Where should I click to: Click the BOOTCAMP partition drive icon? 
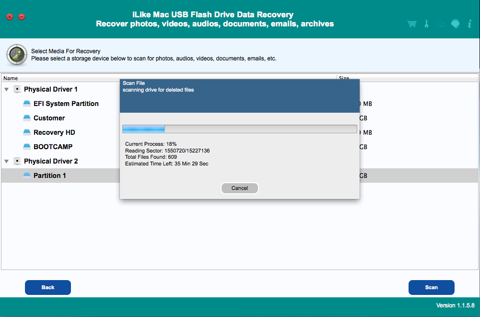click(x=27, y=147)
